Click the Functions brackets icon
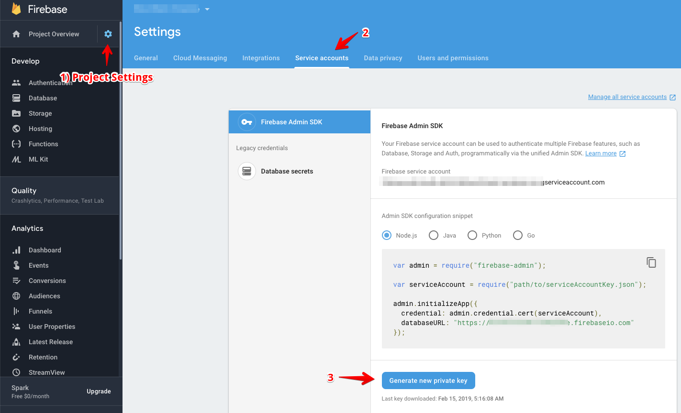681x413 pixels. 16,144
